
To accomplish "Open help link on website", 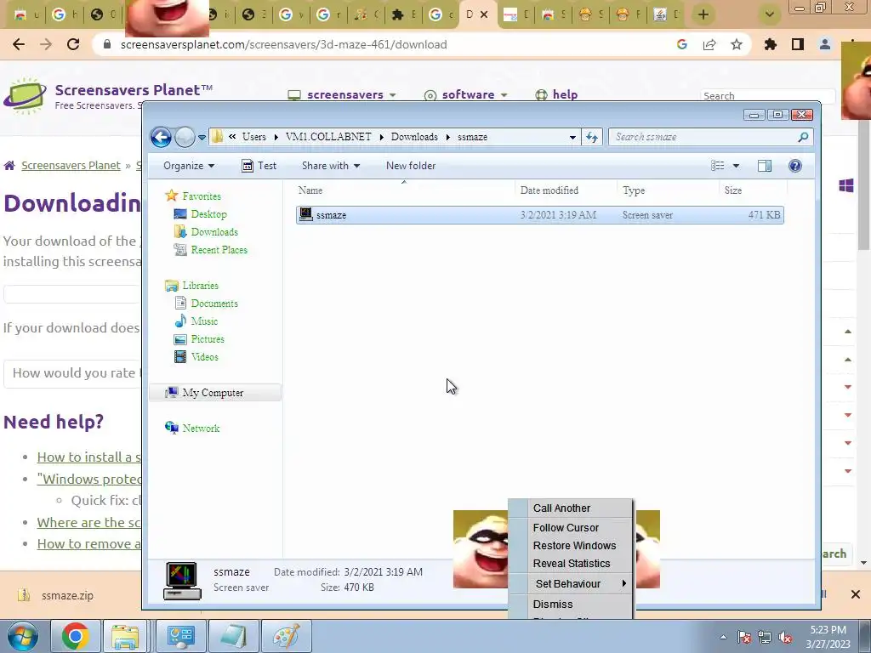I will 556,95.
